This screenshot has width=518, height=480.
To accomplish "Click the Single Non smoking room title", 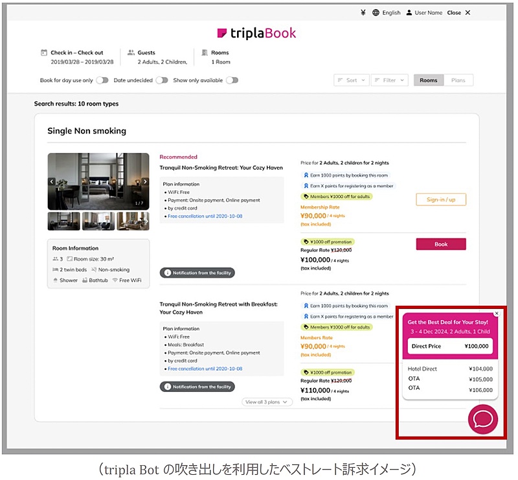I will point(87,131).
